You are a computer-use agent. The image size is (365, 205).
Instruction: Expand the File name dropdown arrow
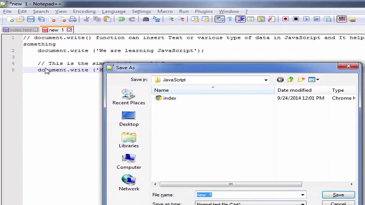click(303, 195)
